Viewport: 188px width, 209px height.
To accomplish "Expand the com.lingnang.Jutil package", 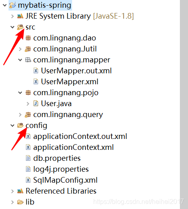I will point(20,49).
